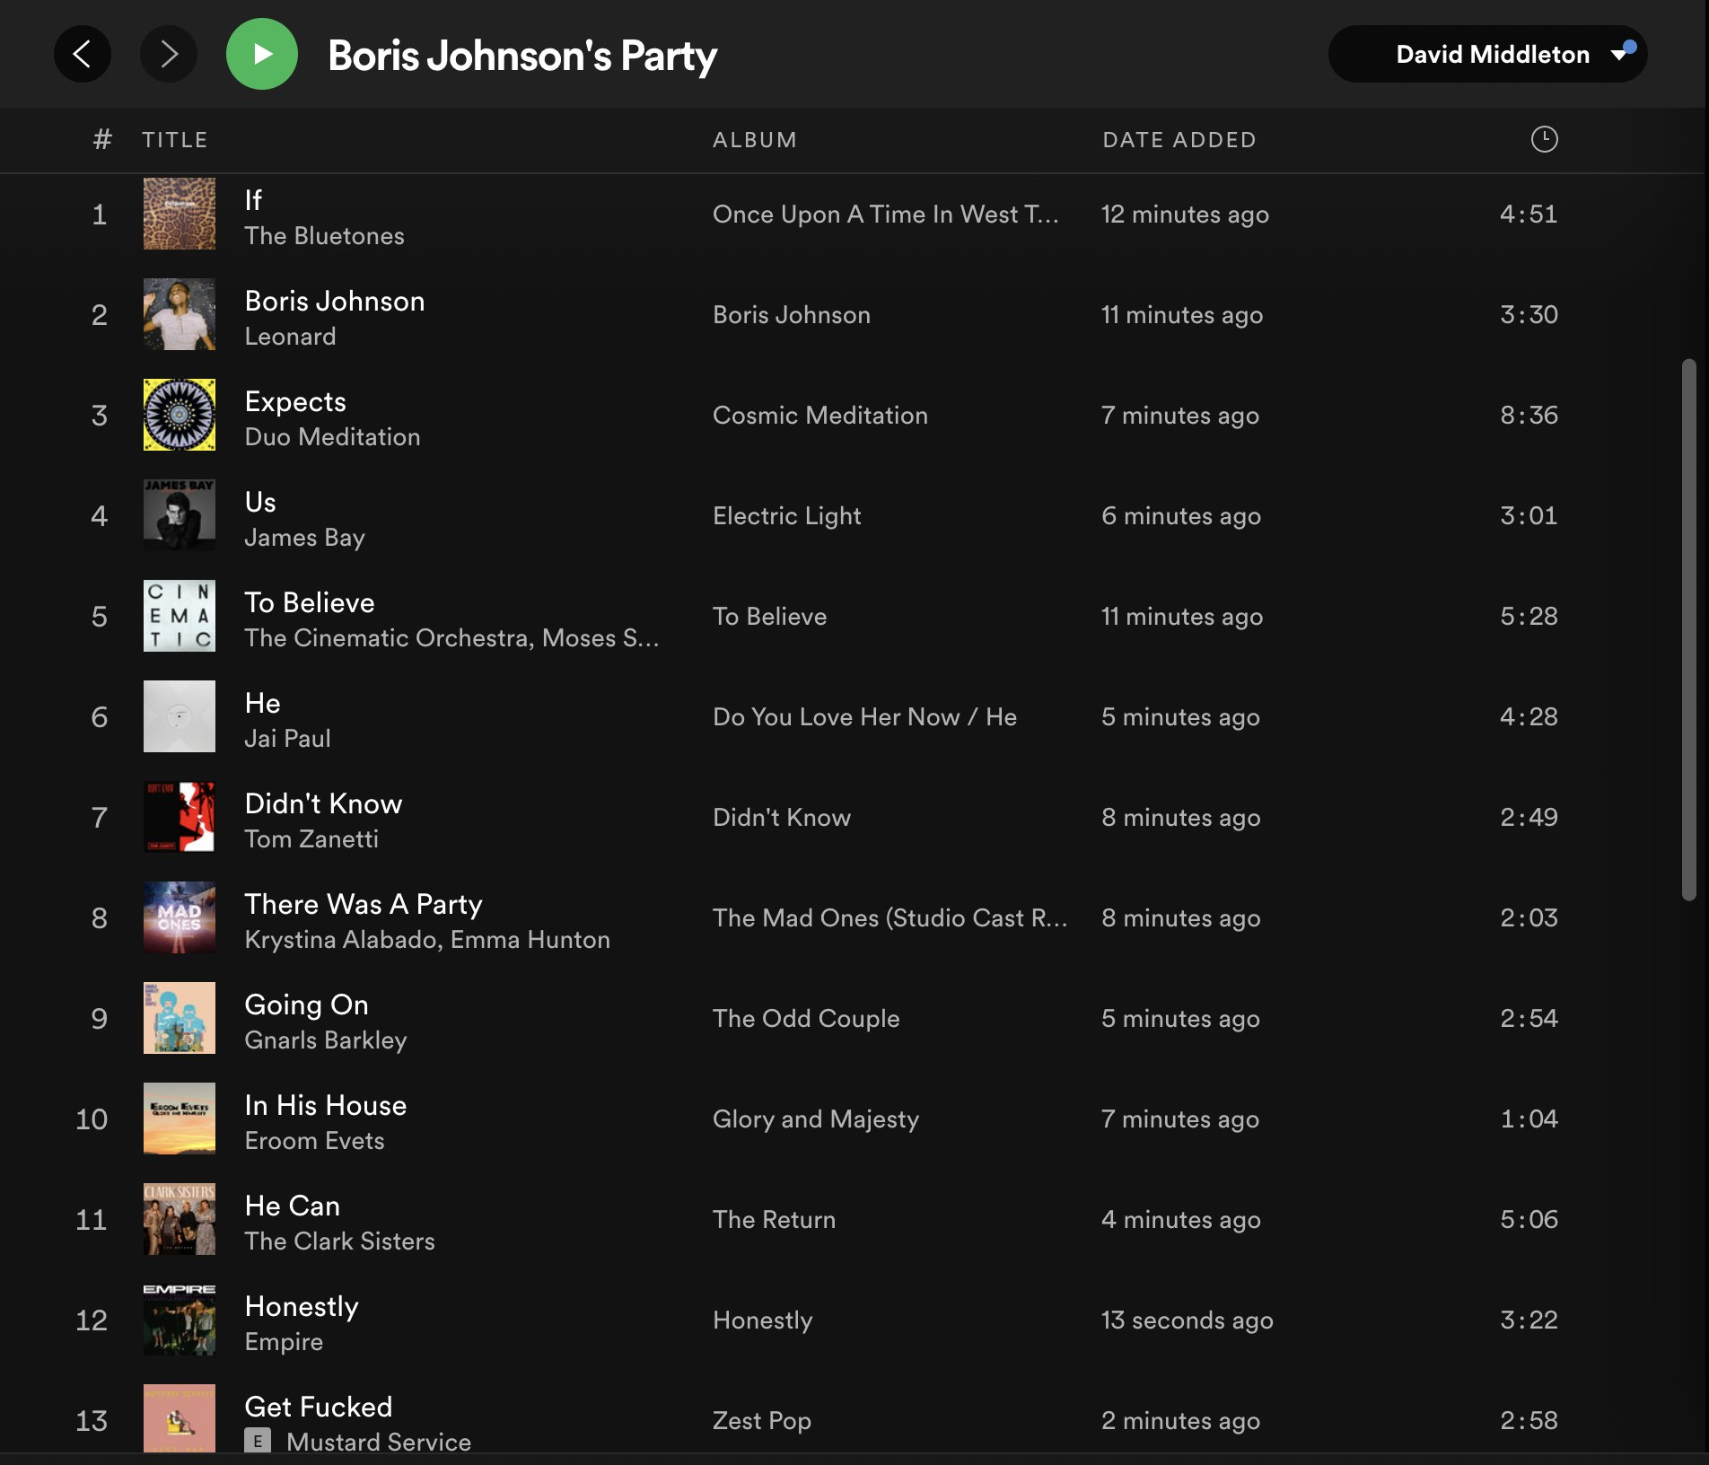Click The Odd Couple cover for Going On
Image resolution: width=1709 pixels, height=1465 pixels.
tap(180, 1018)
